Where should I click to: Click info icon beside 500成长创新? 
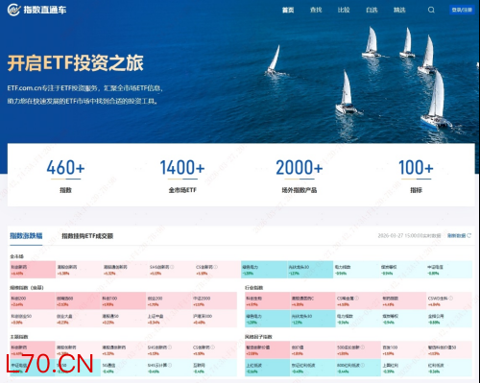pyautogui.click(x=363, y=347)
